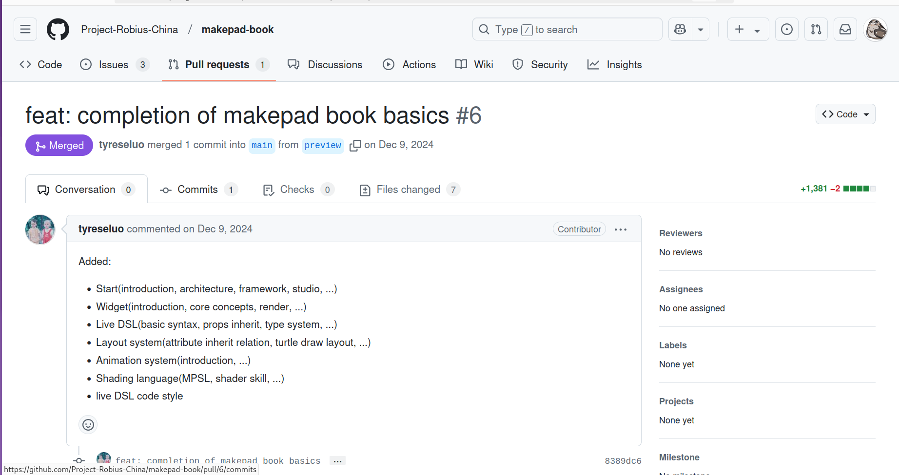Switch to the Code repository tab
The height and width of the screenshot is (475, 899).
point(41,65)
